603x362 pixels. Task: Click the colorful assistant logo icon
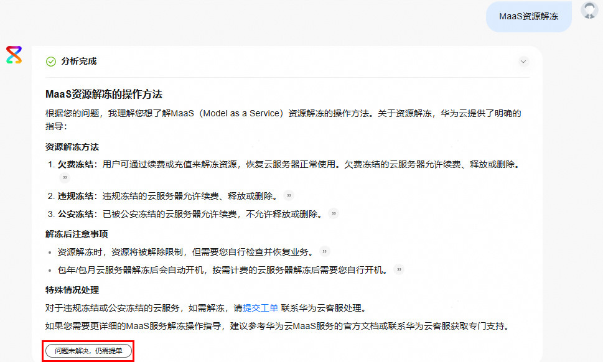pyautogui.click(x=14, y=55)
